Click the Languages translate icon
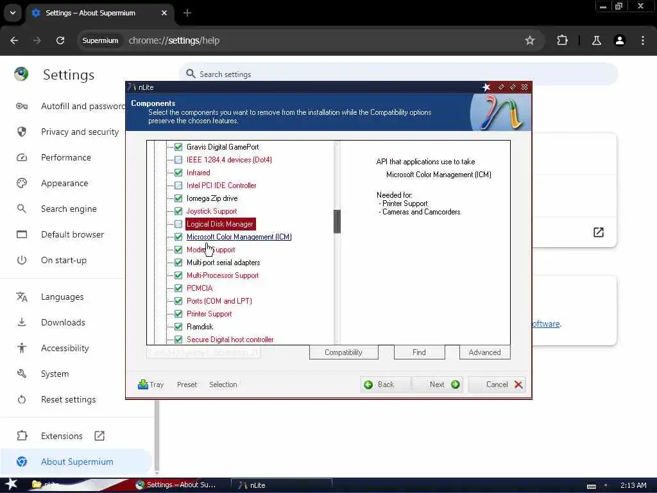Screen dimensions: 657x493 click(x=22, y=297)
